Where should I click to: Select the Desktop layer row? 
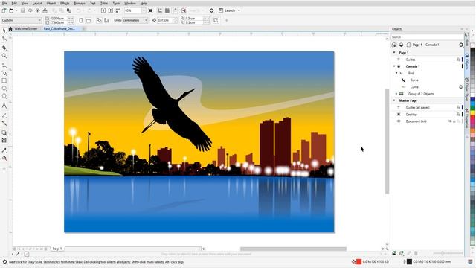coord(426,115)
